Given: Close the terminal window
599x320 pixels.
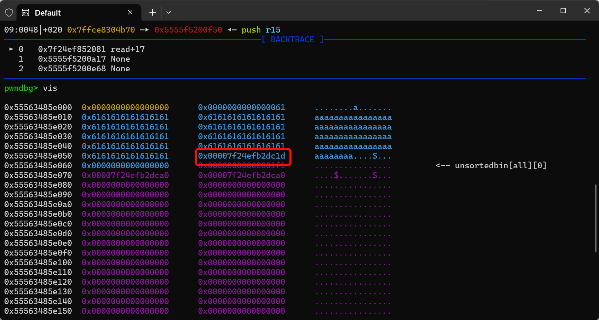Looking at the screenshot, I should [587, 11].
